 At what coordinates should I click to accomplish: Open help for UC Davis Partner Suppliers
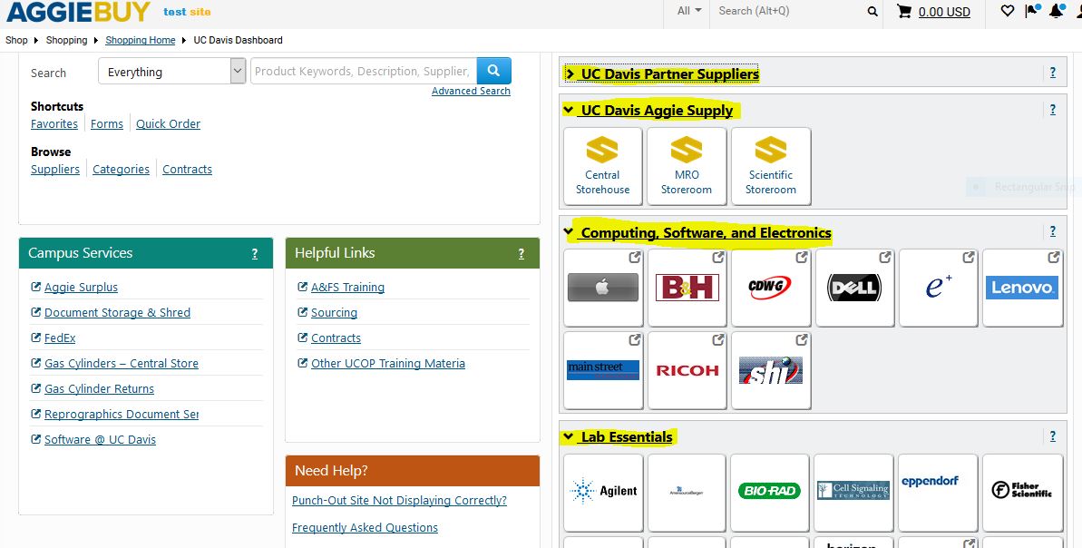coord(1052,72)
